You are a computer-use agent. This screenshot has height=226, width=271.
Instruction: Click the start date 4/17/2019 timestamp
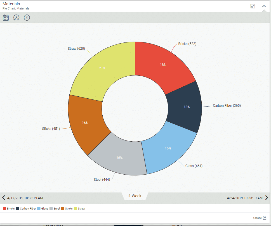click(x=25, y=198)
